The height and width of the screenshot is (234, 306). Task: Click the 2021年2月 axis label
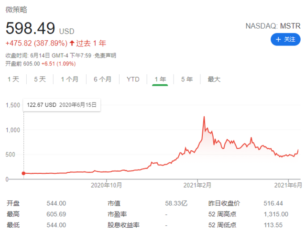(x=197, y=185)
